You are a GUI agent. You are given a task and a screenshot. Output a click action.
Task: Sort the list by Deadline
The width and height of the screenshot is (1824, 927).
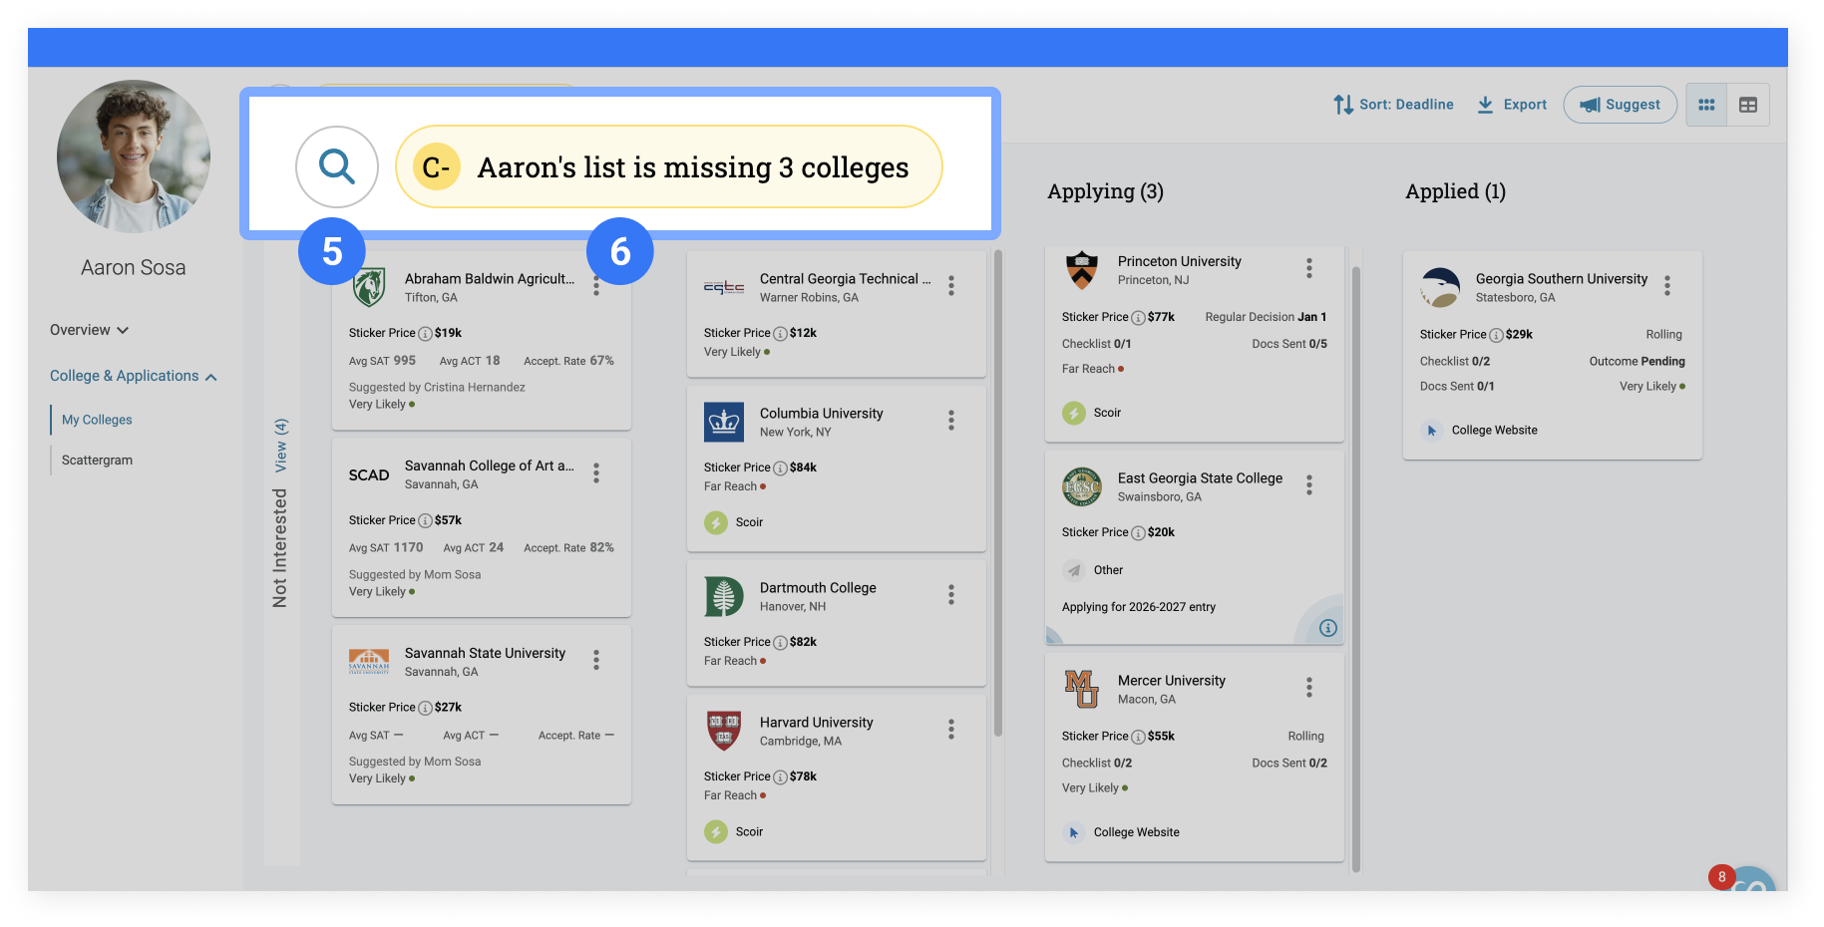(1393, 105)
